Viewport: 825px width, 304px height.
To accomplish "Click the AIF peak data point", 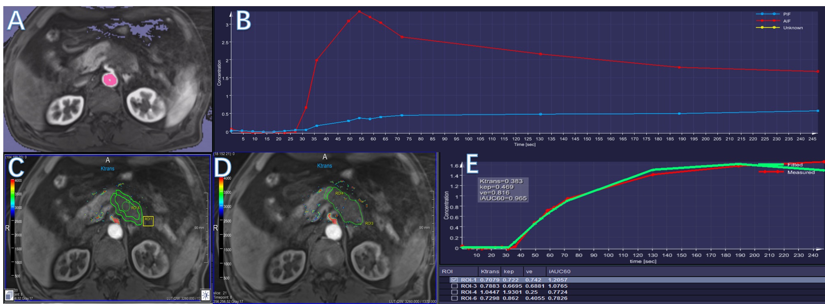I will [x=359, y=11].
